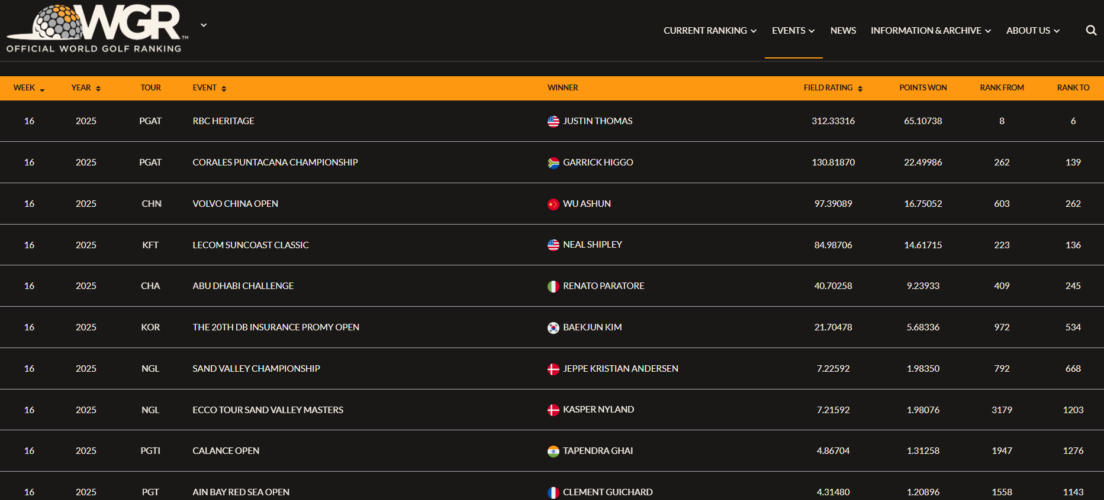Click field rating 40.70258

coord(833,285)
